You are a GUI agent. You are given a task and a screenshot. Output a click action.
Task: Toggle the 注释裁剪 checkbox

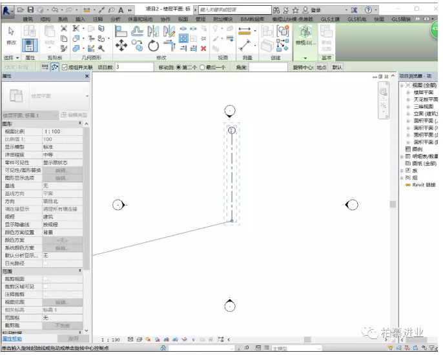45,294
